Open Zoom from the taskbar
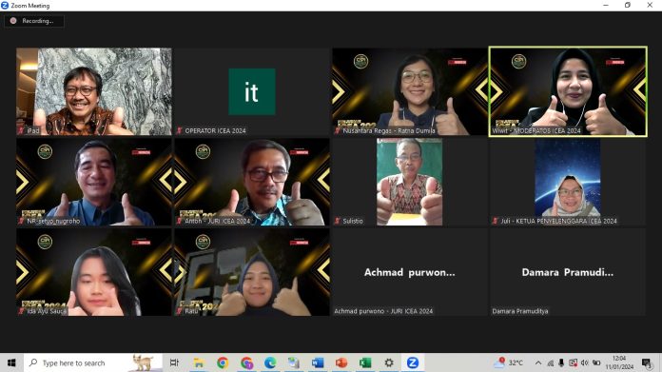This screenshot has width=662, height=372. pos(413,362)
